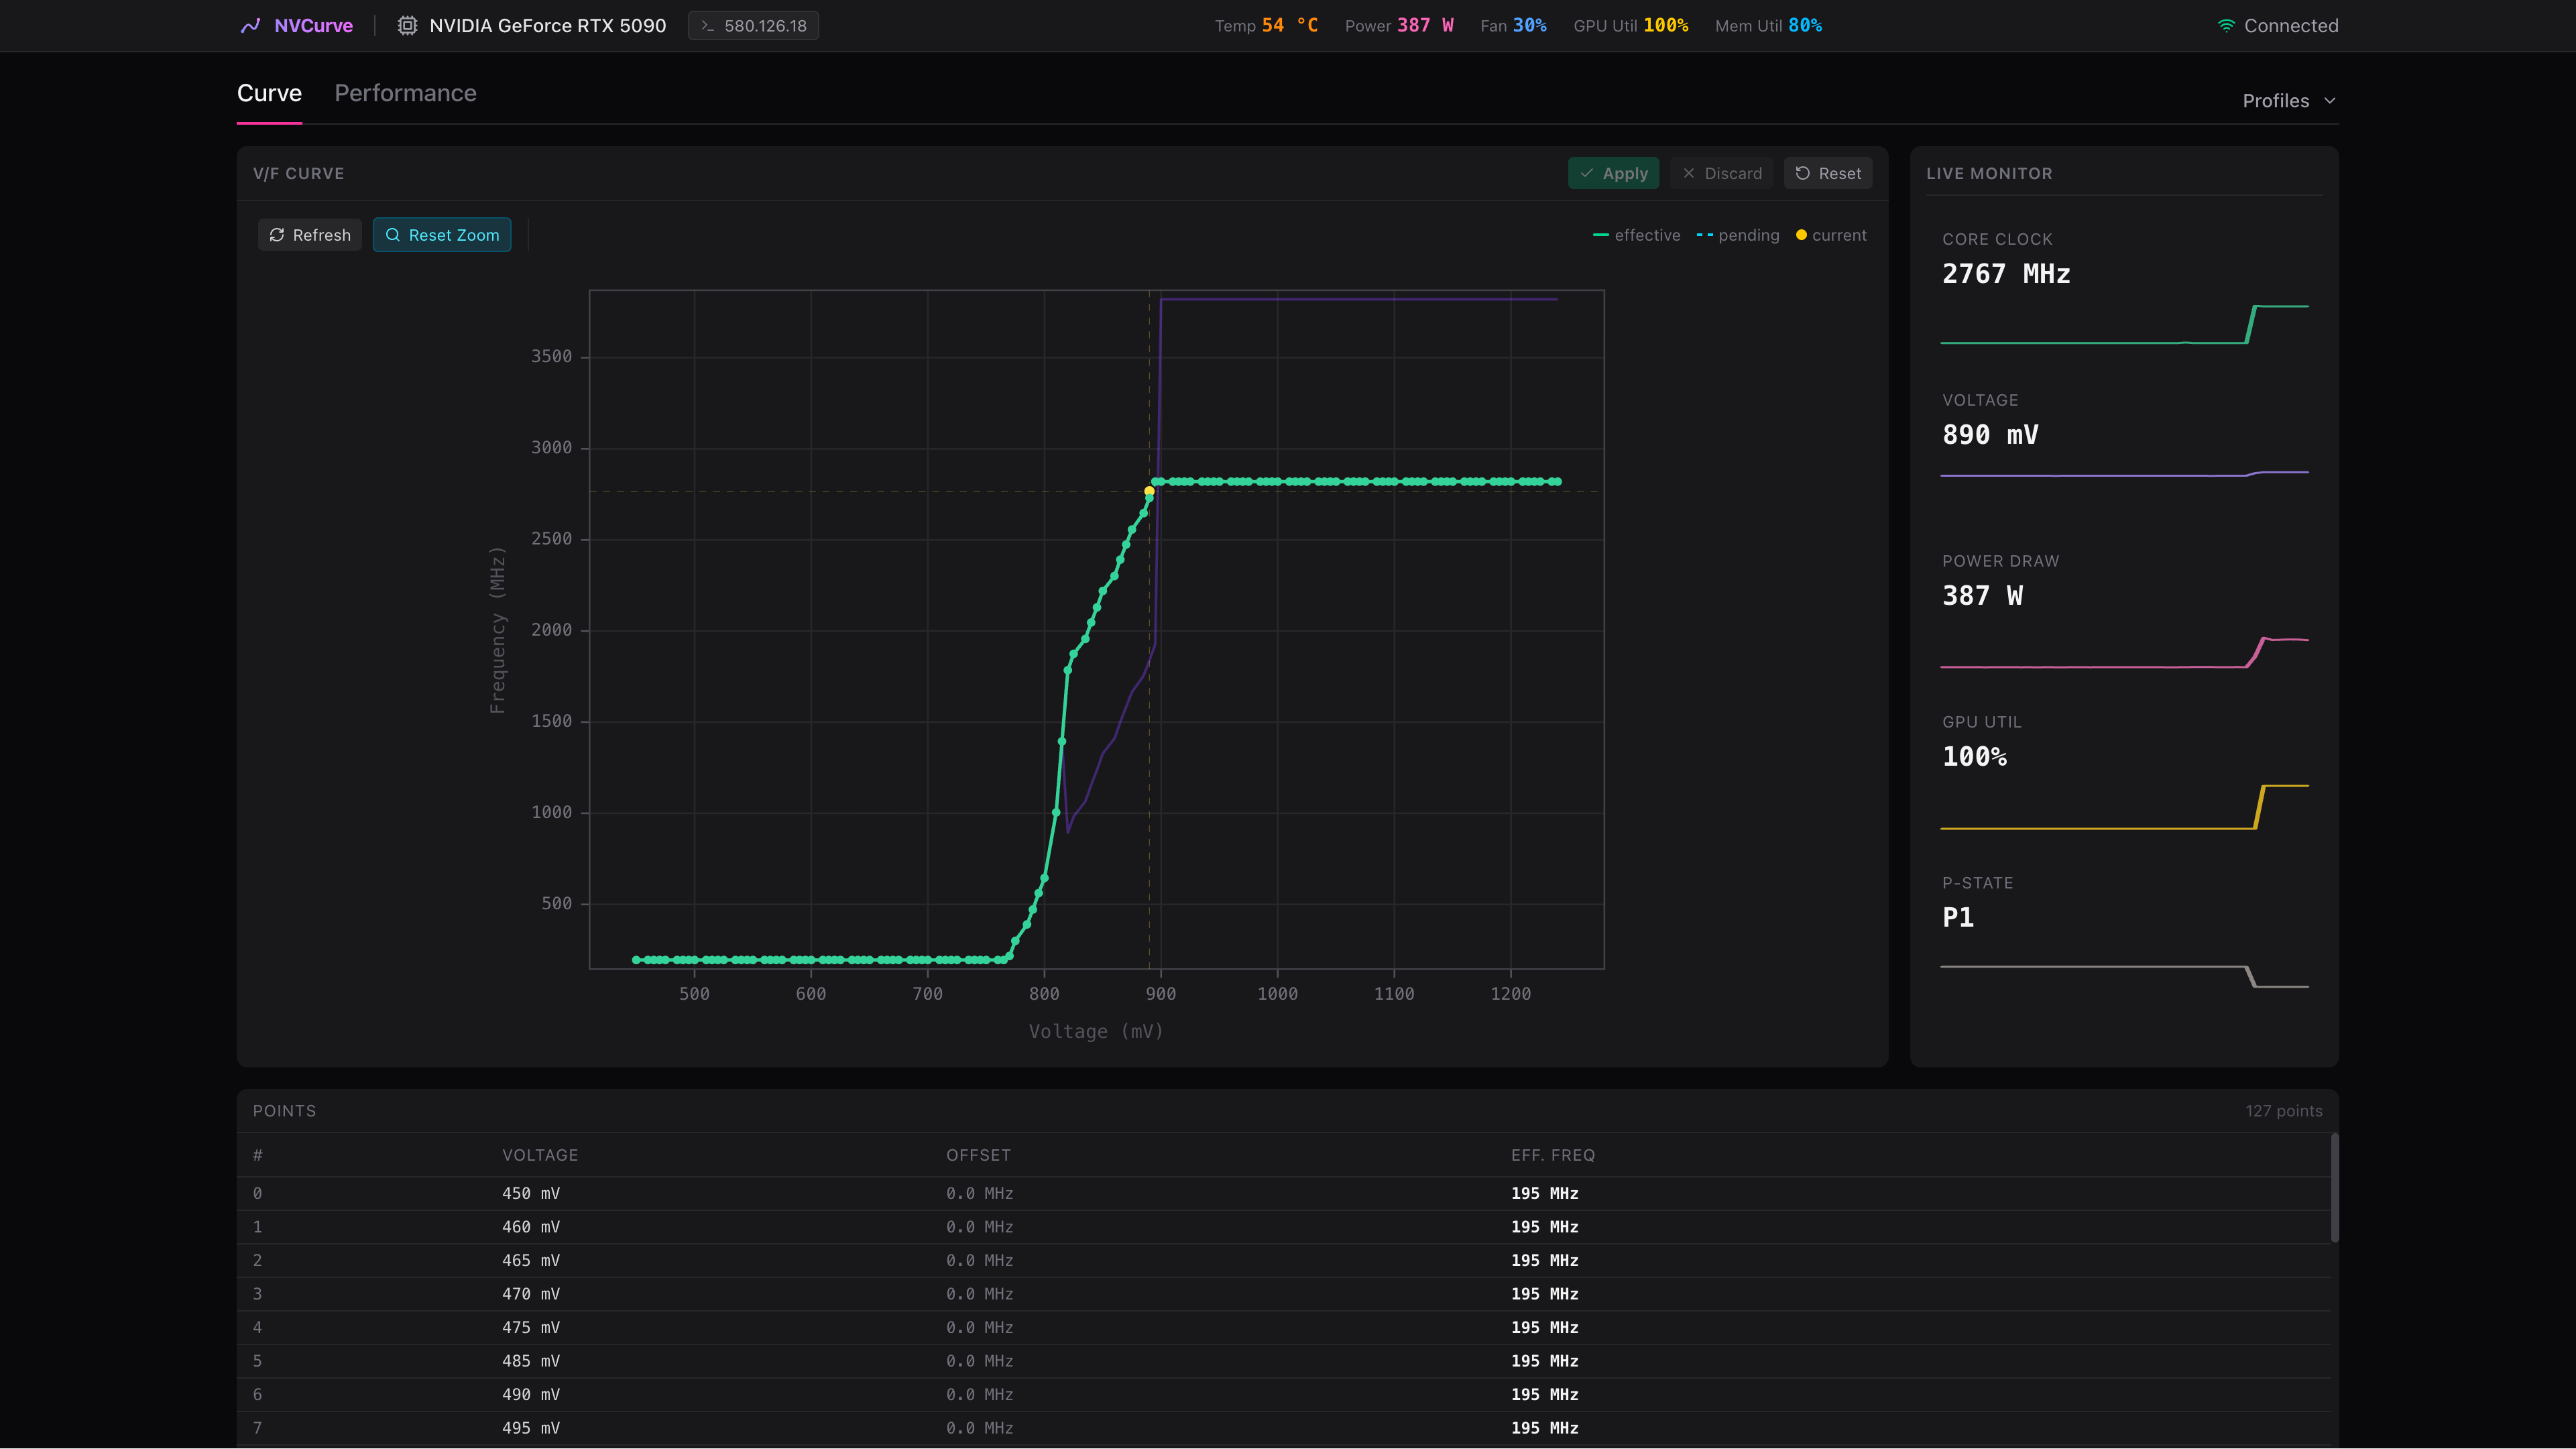Click the 450 mV voltage cell
The width and height of the screenshot is (2576, 1449).
(531, 1193)
